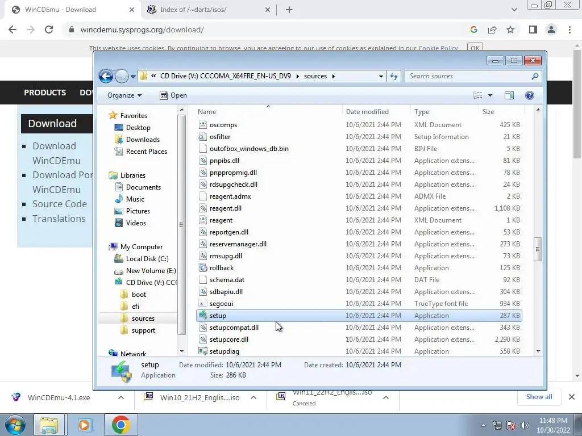Toggle the preview pane button
The width and height of the screenshot is (582, 436).
point(509,95)
